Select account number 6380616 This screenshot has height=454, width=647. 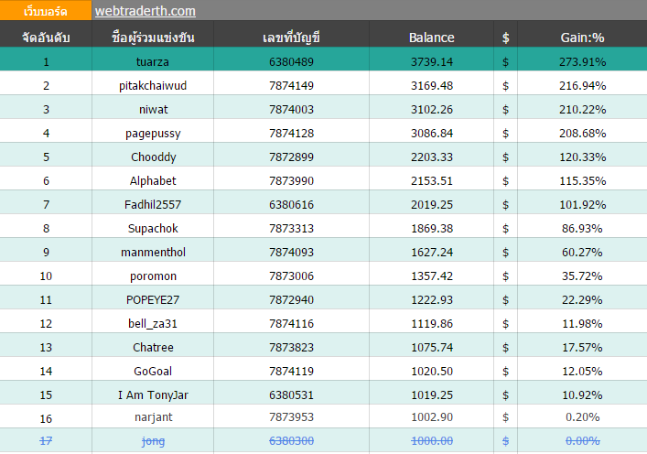291,205
